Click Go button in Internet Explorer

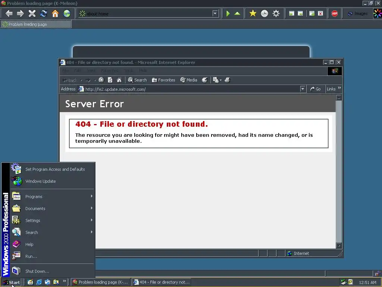click(x=316, y=89)
